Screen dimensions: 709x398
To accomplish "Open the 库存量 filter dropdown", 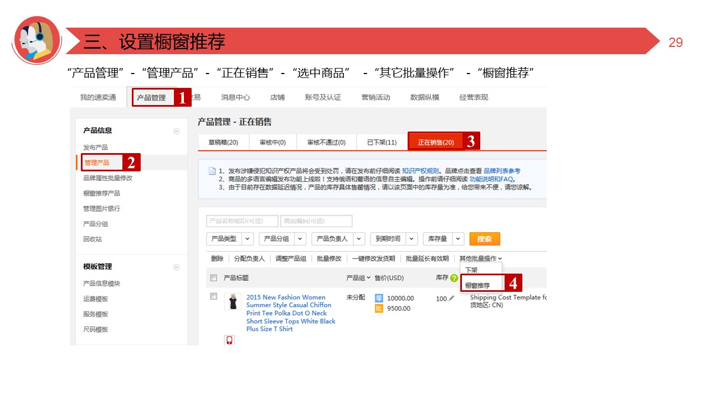I will [444, 239].
